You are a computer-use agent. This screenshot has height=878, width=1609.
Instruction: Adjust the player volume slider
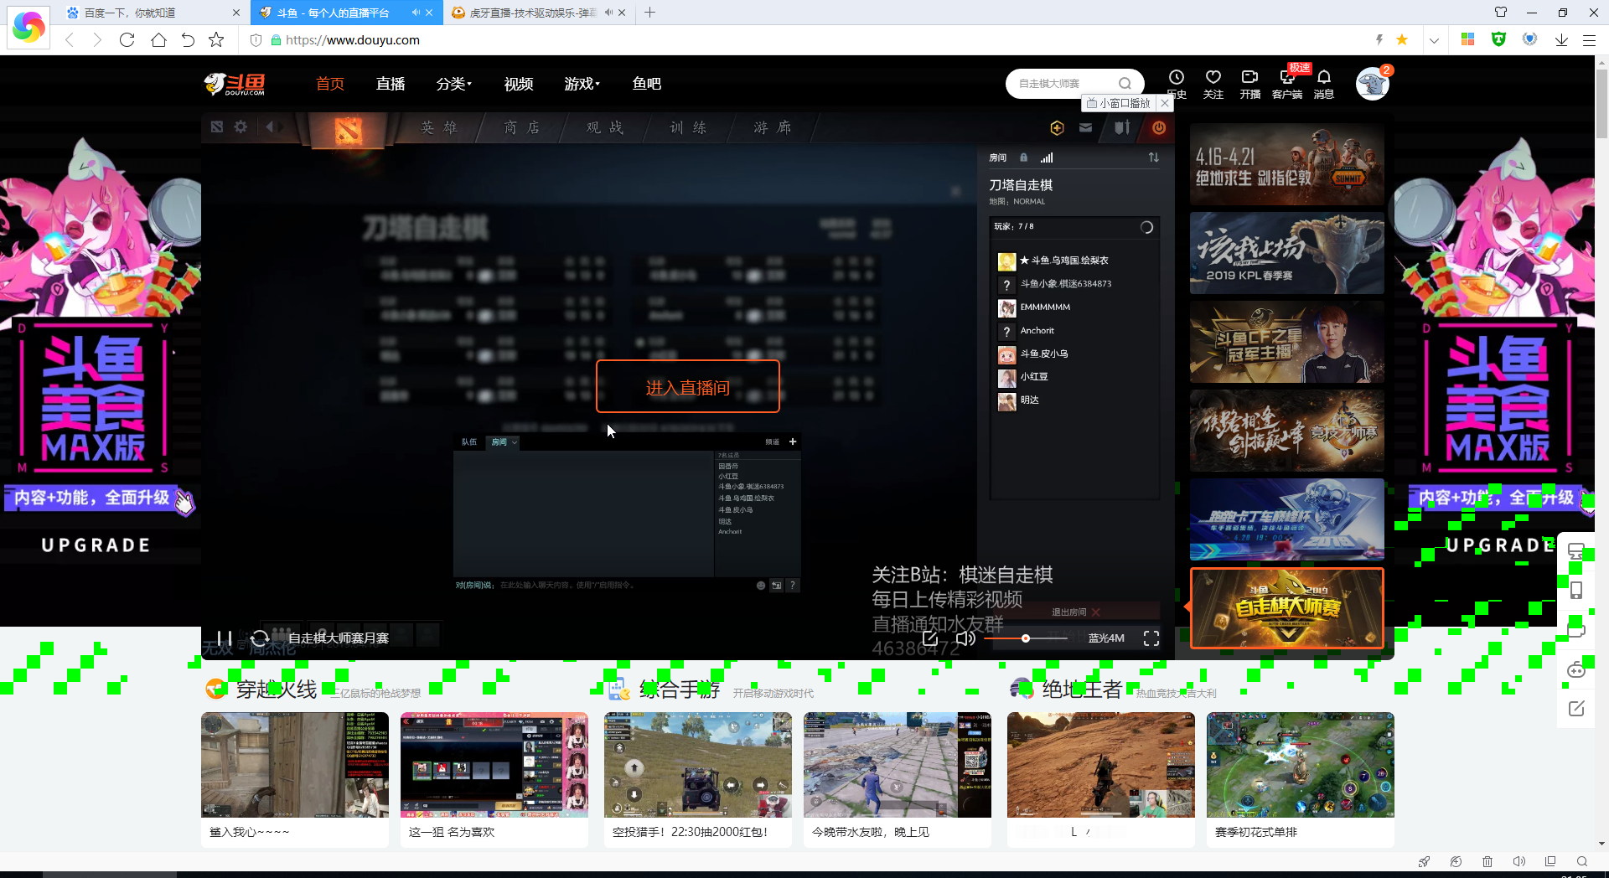[1025, 638]
